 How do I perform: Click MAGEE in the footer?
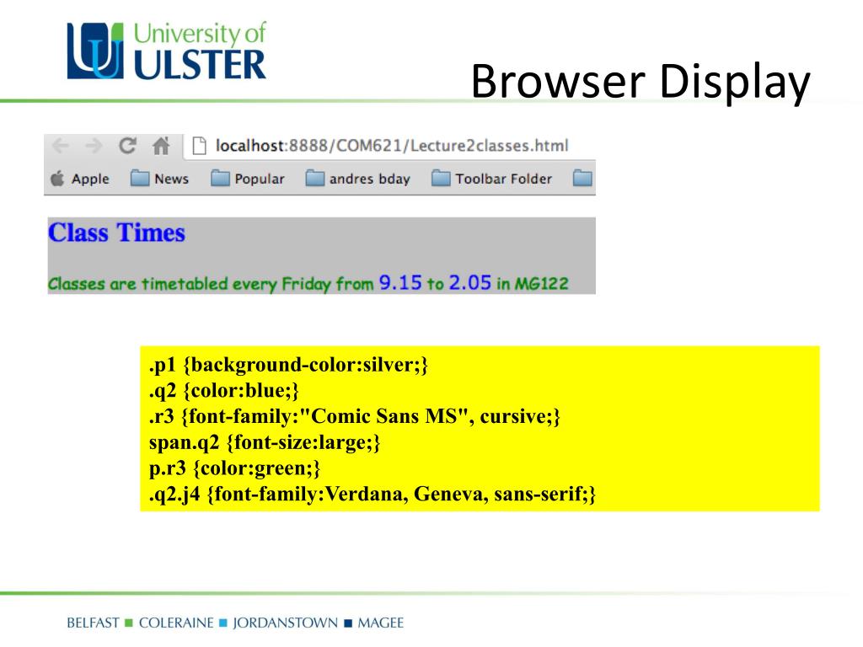[x=381, y=623]
